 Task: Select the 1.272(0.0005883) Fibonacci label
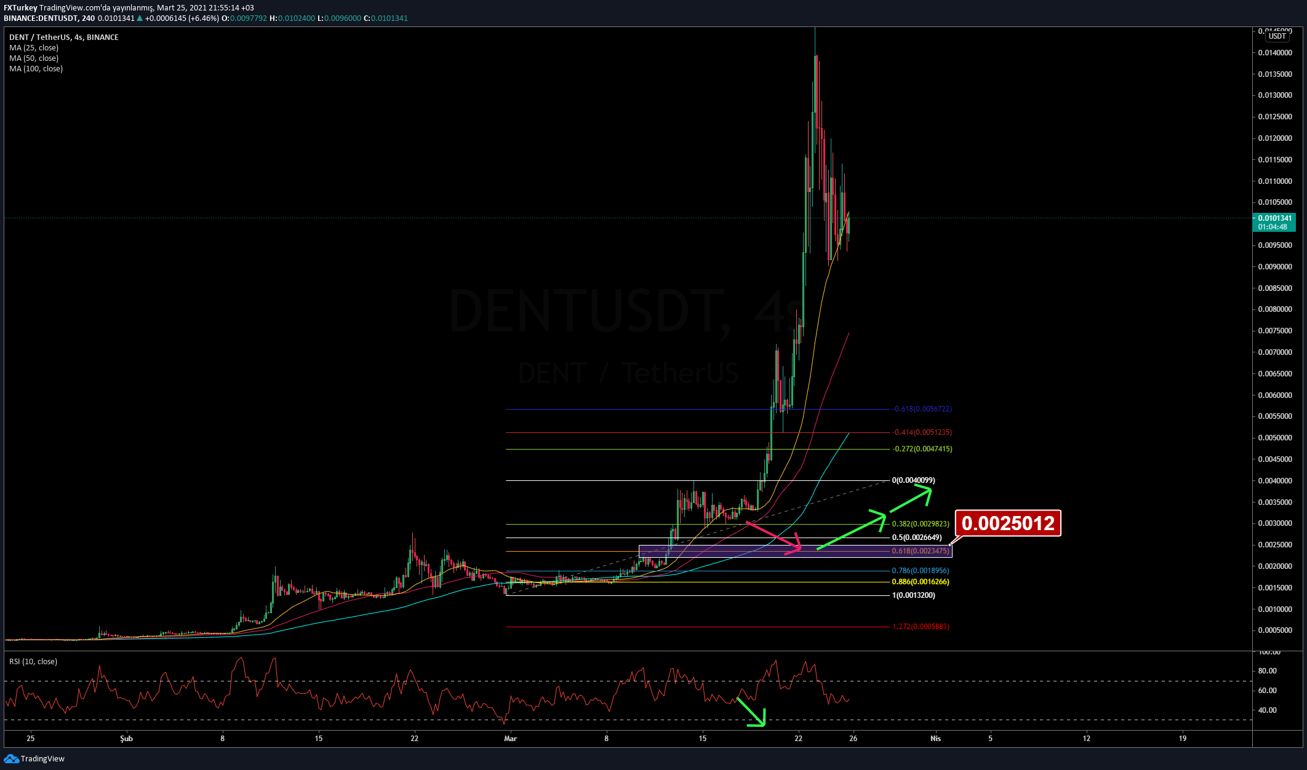coord(921,627)
